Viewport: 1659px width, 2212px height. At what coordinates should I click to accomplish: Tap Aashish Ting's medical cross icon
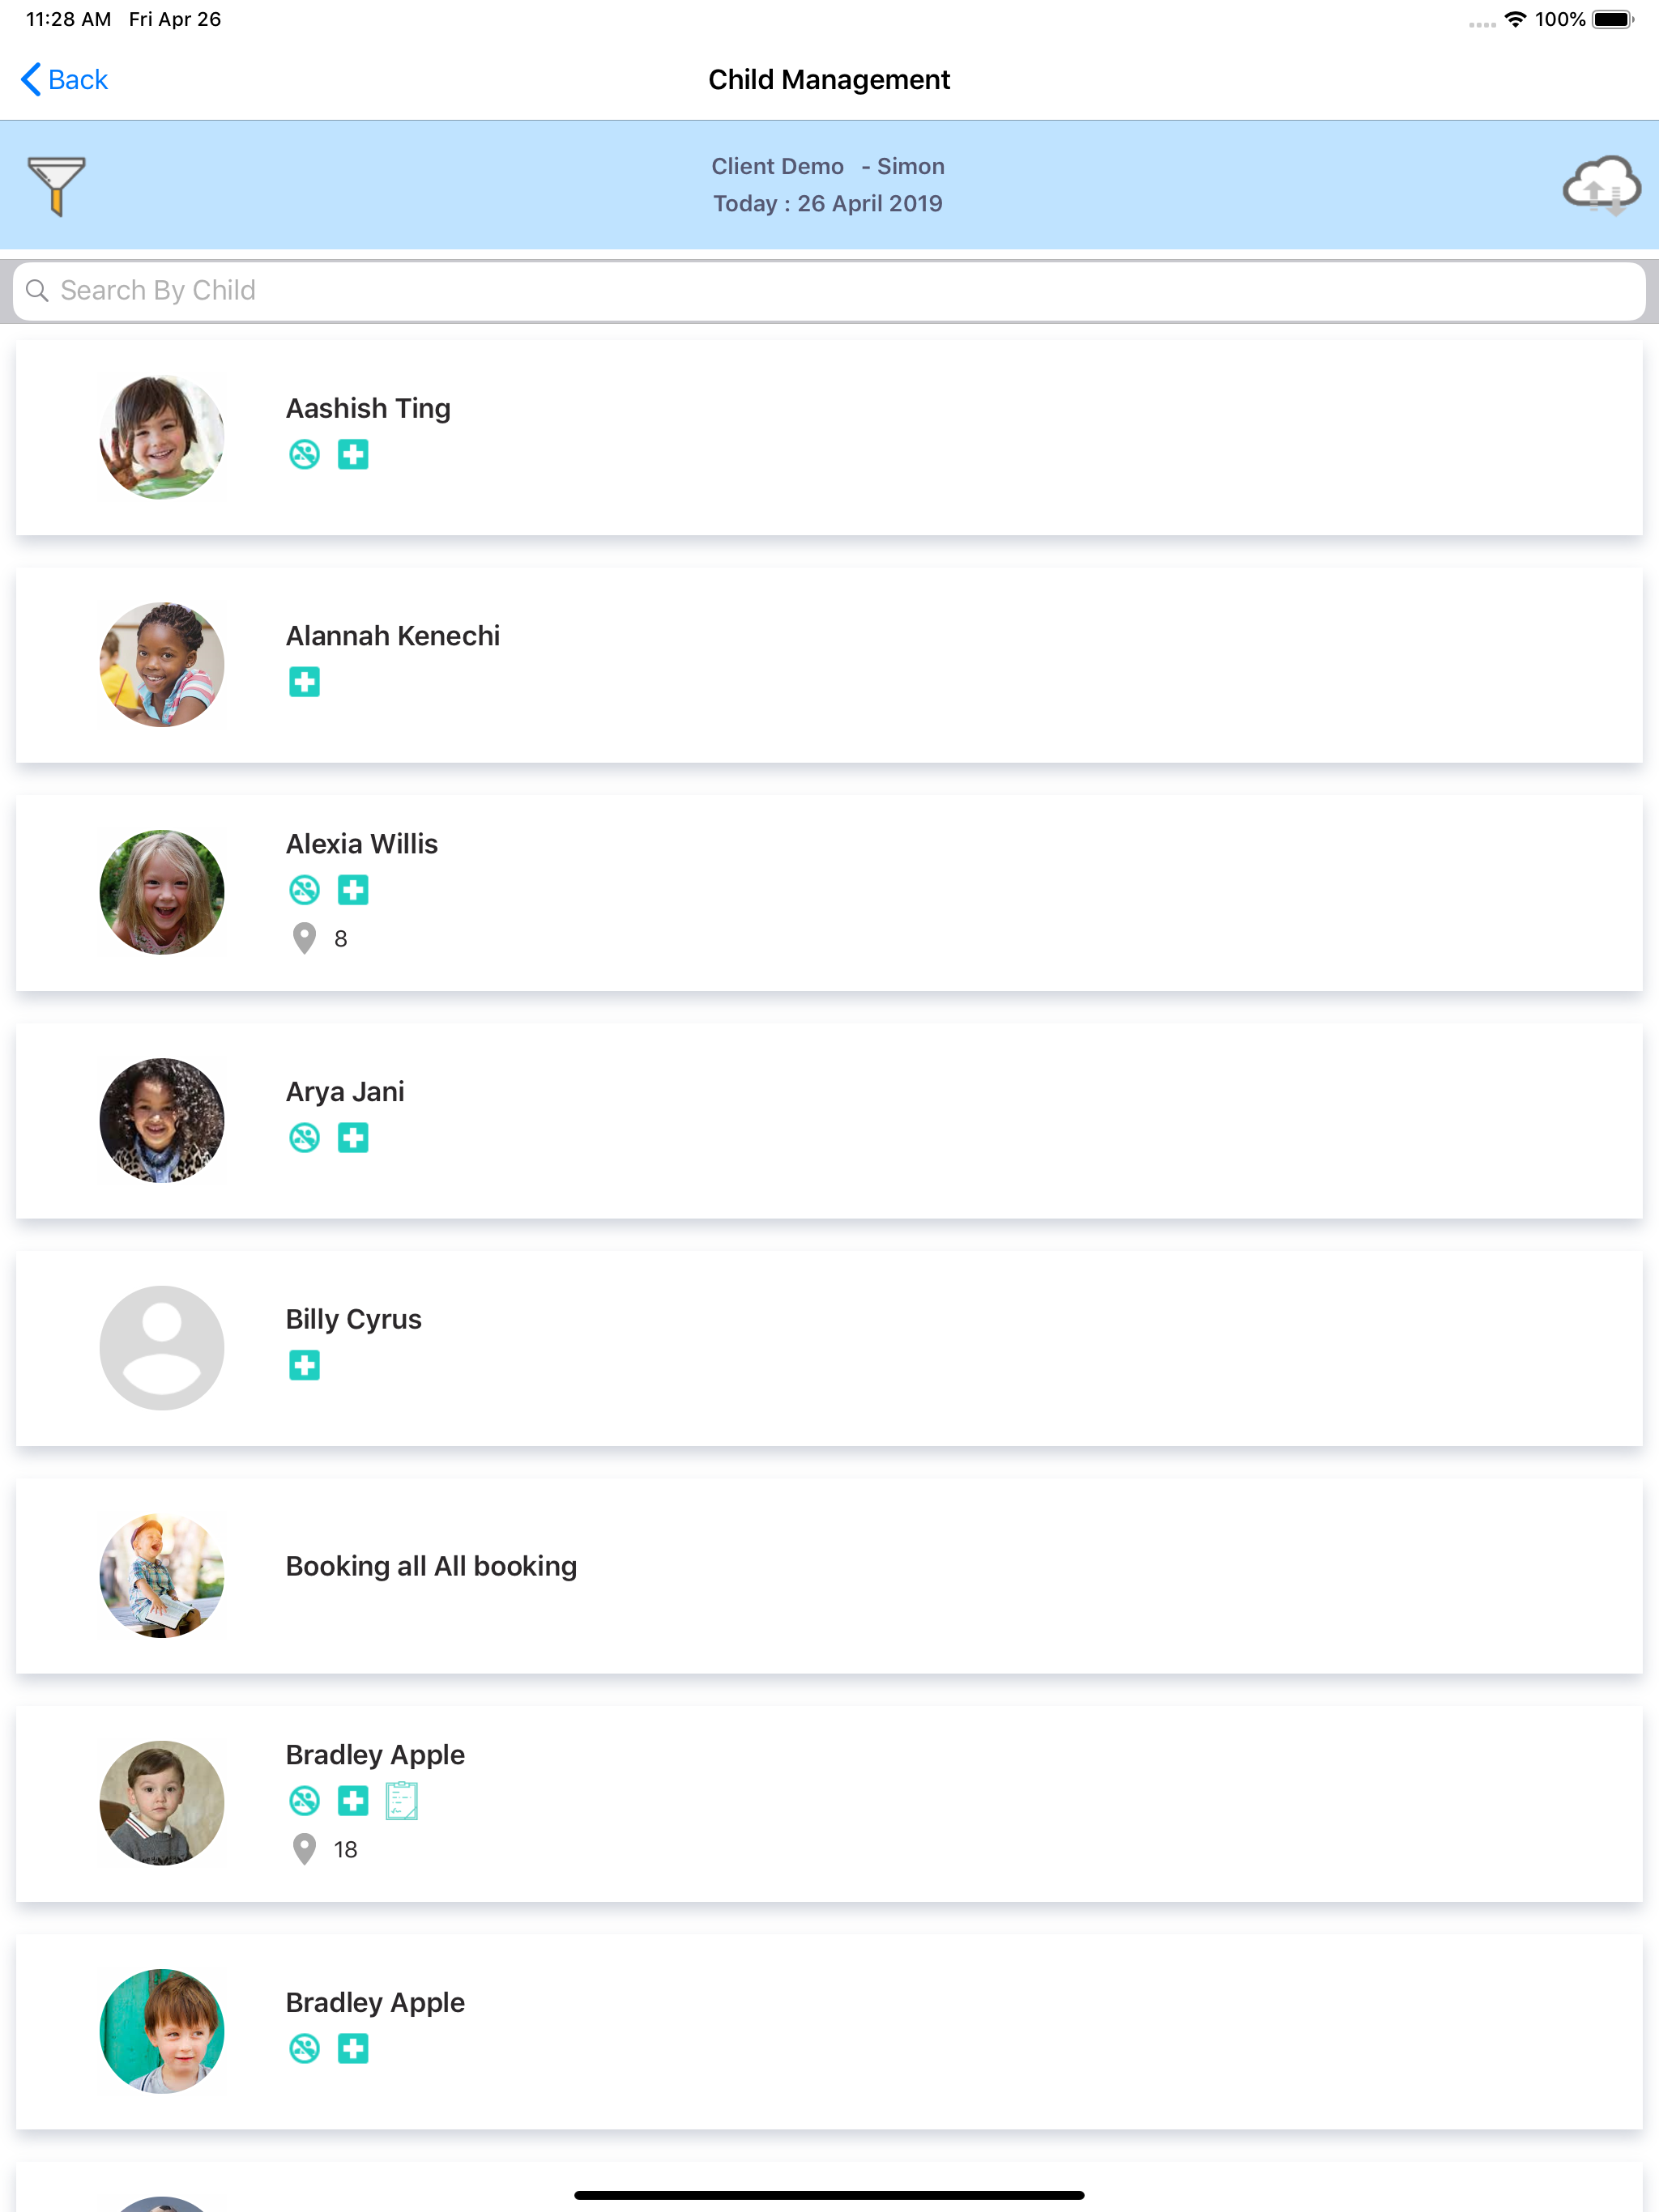click(353, 455)
